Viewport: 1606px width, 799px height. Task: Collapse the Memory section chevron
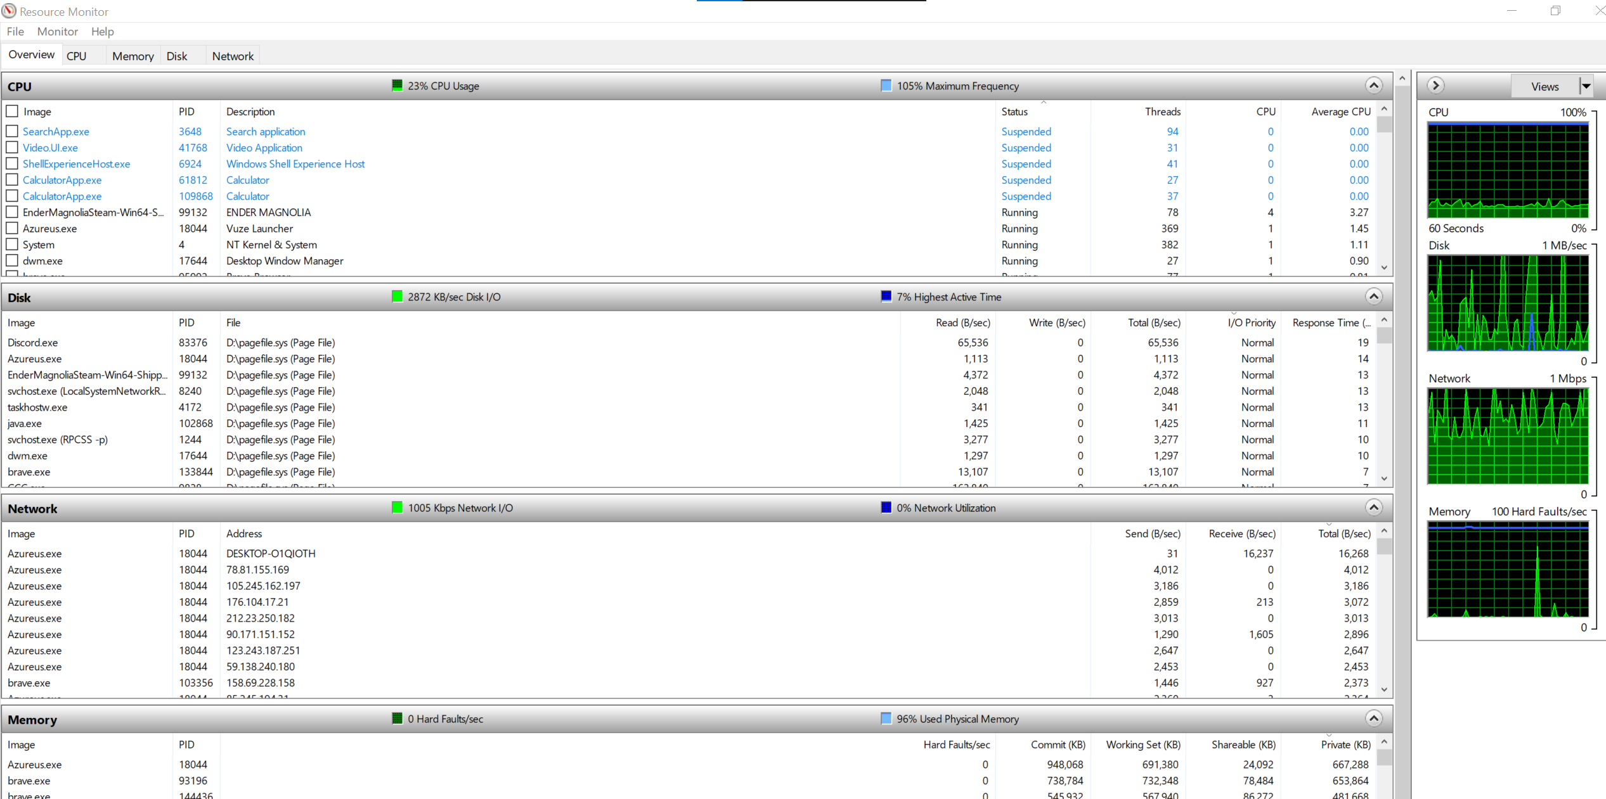(x=1373, y=719)
